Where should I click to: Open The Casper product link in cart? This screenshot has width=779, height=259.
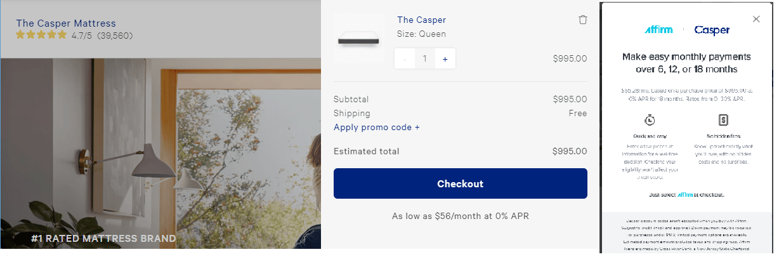tap(421, 20)
